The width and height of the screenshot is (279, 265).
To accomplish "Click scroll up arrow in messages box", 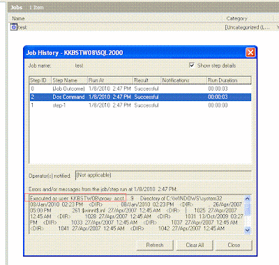I will [x=248, y=199].
